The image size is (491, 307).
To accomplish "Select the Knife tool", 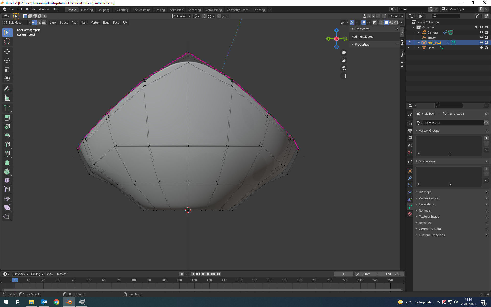I will click(x=7, y=154).
